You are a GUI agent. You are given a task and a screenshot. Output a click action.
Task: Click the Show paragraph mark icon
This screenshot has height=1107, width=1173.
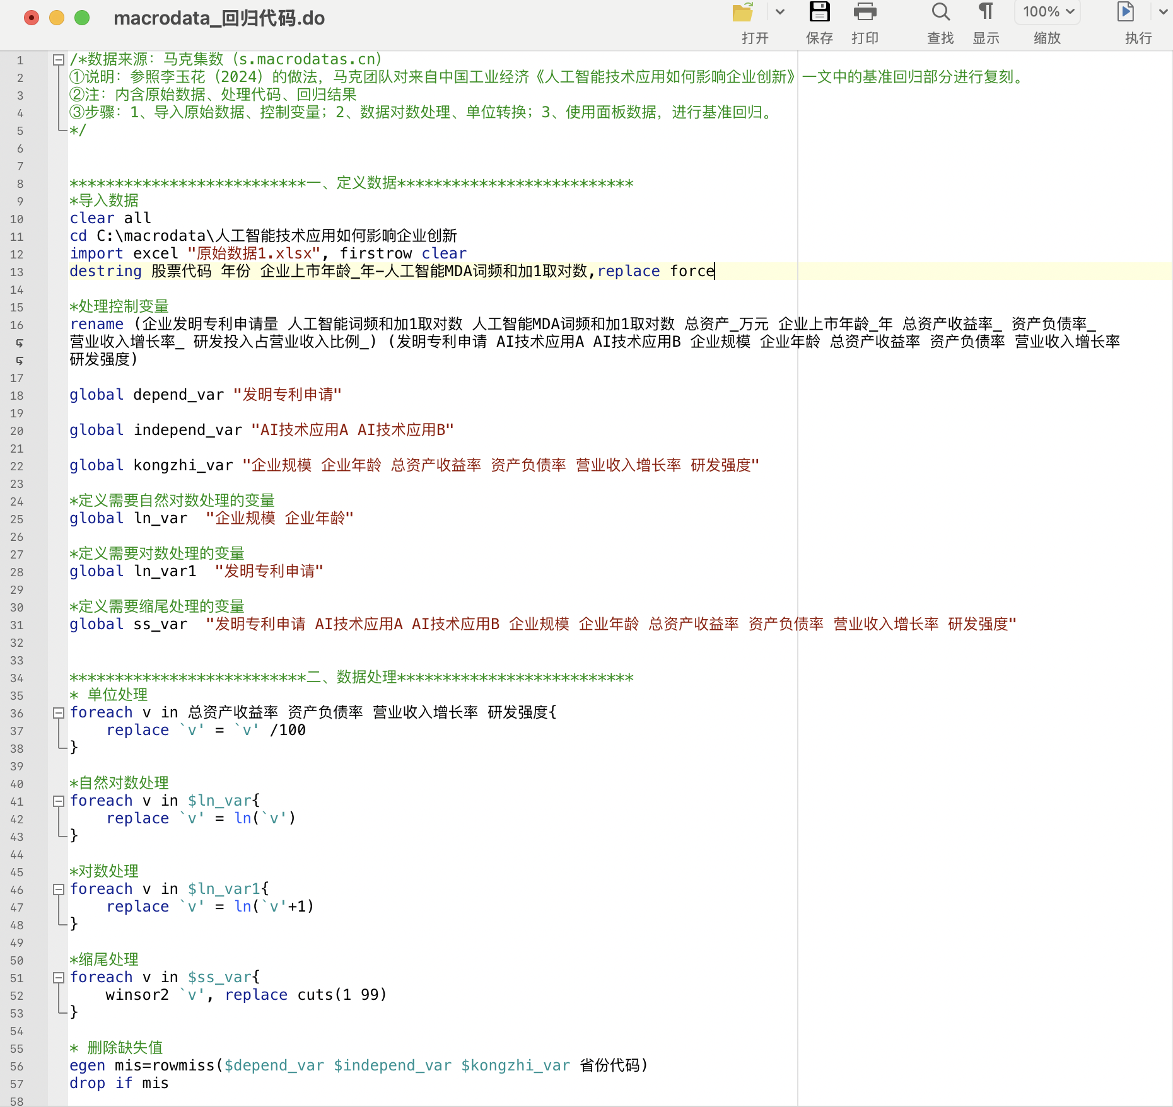986,13
